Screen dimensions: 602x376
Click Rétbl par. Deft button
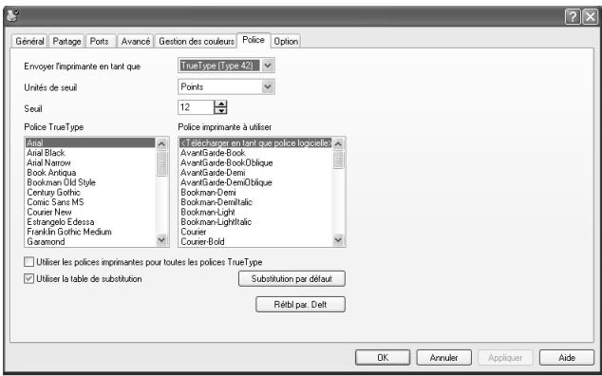click(300, 305)
